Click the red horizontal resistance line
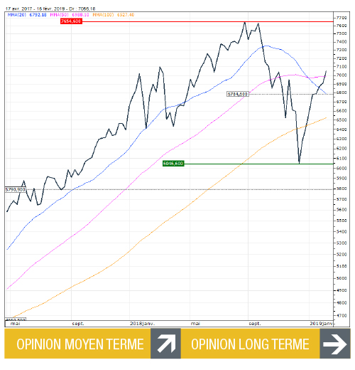Image resolution: width=355 pixels, height=370 pixels. pos(207,21)
